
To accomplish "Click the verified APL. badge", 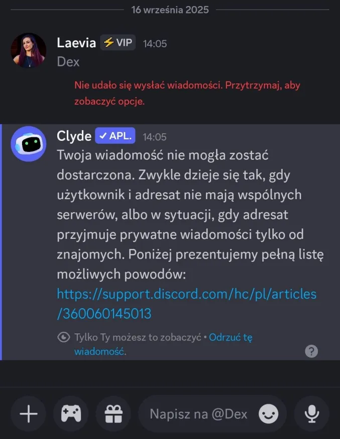I will point(115,136).
